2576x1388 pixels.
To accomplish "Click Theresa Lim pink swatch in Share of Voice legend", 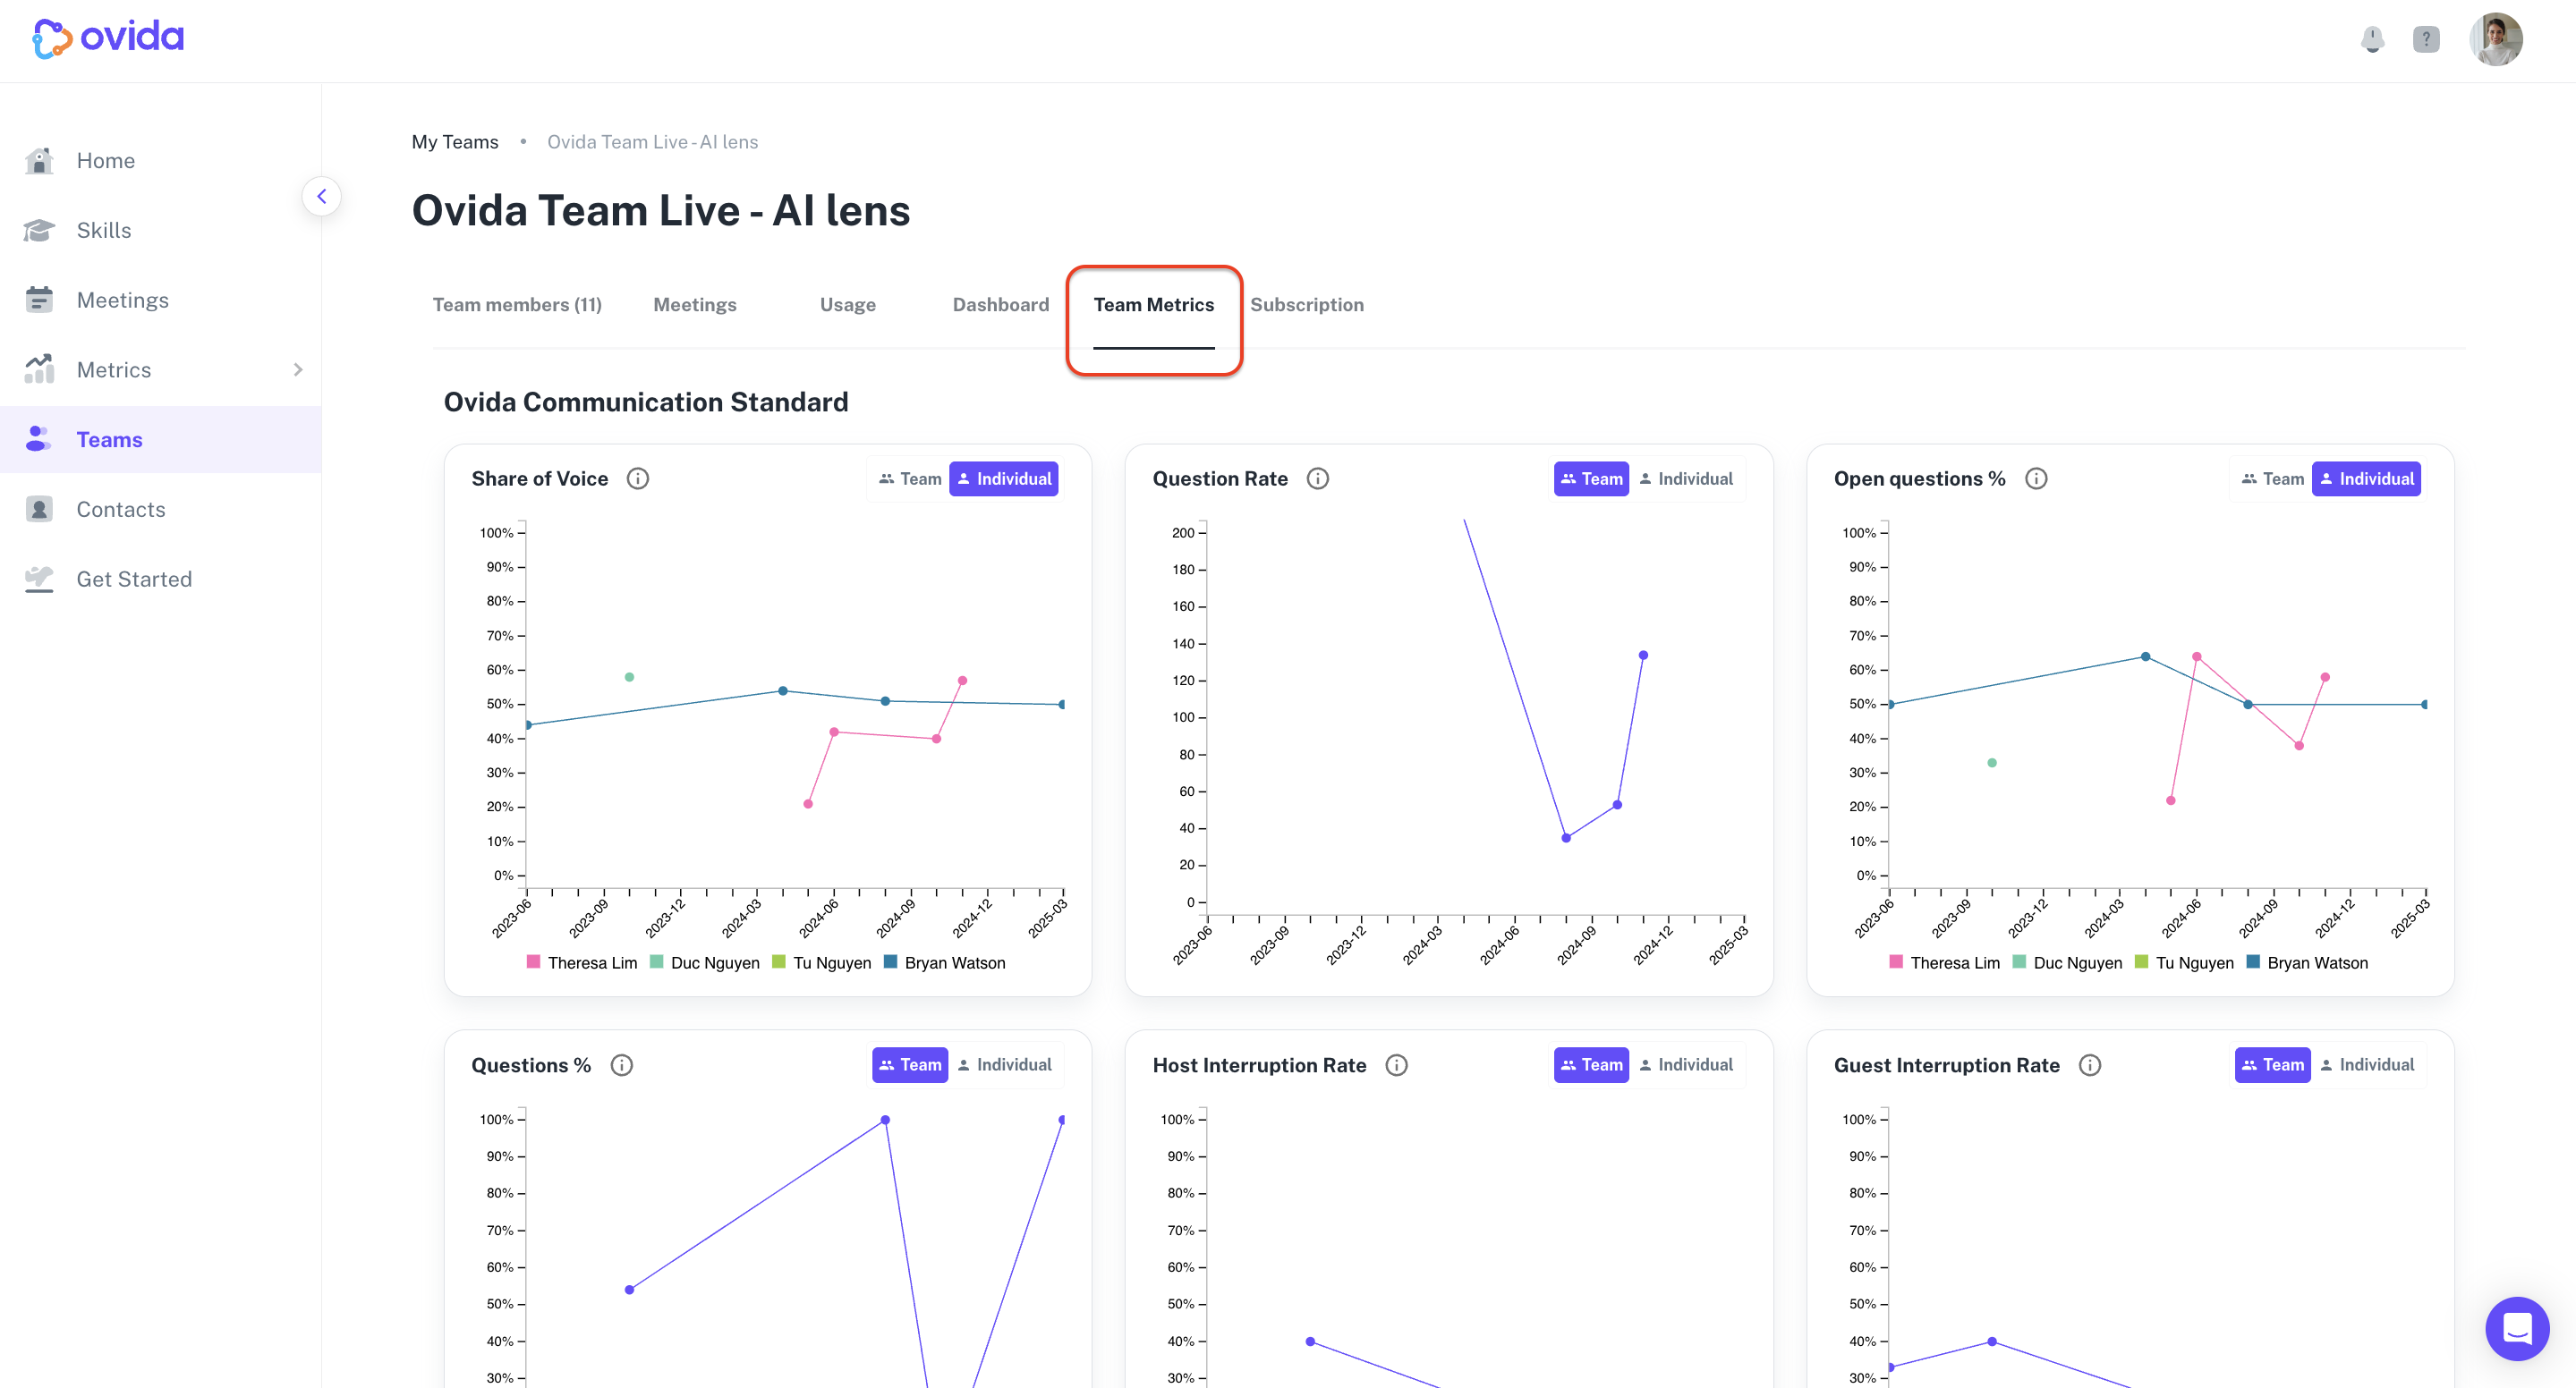I will [534, 962].
